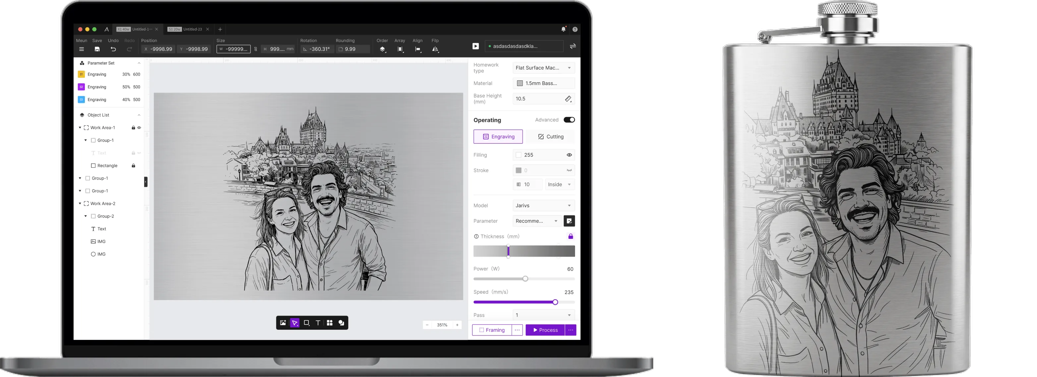This screenshot has height=377, width=1037.
Task: Click the Flip mirror icon
Action: (435, 49)
